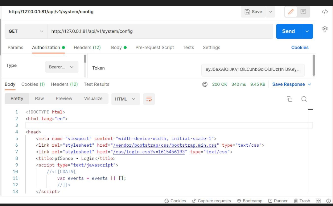Screen dimensions: 333x206
Task: Click the beautify response icon next to HTML
Action: click(149, 99)
